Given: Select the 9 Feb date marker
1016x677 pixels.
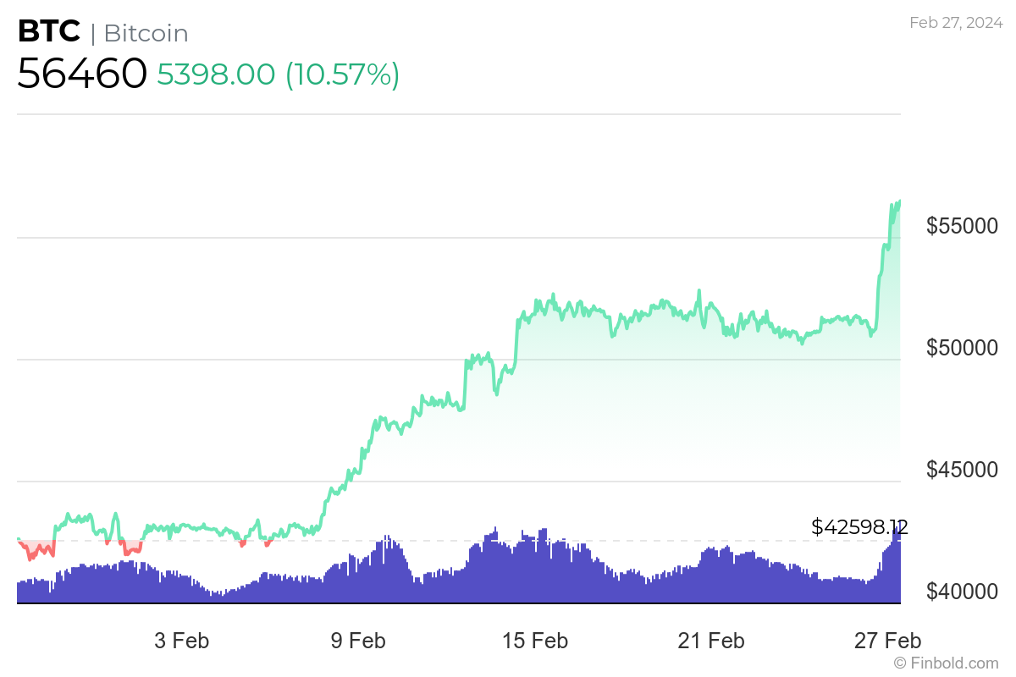Looking at the screenshot, I should [356, 641].
